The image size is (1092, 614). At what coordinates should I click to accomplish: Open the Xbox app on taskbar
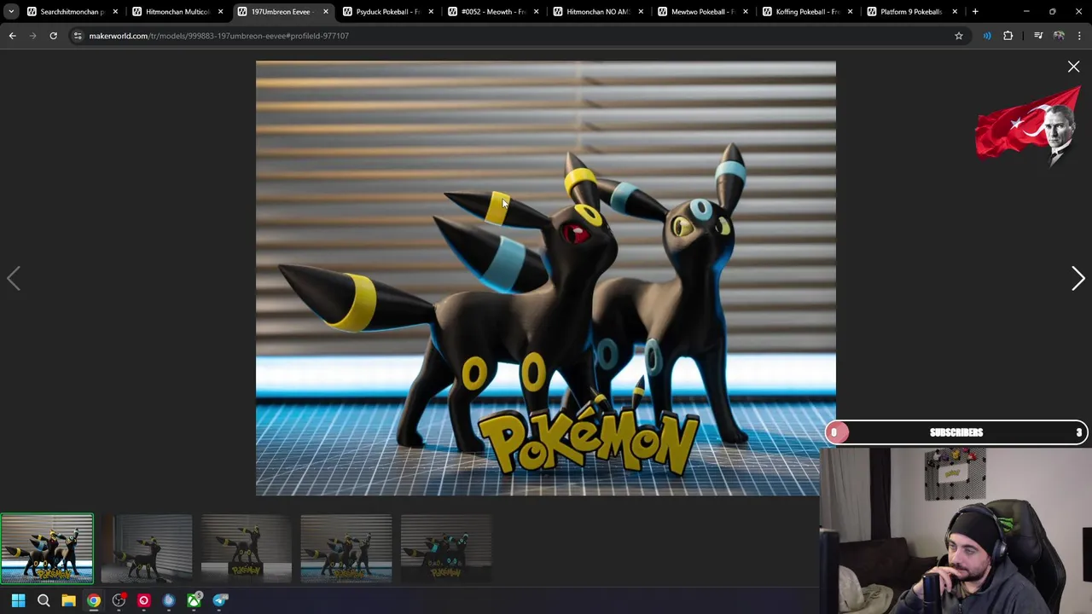(x=195, y=600)
